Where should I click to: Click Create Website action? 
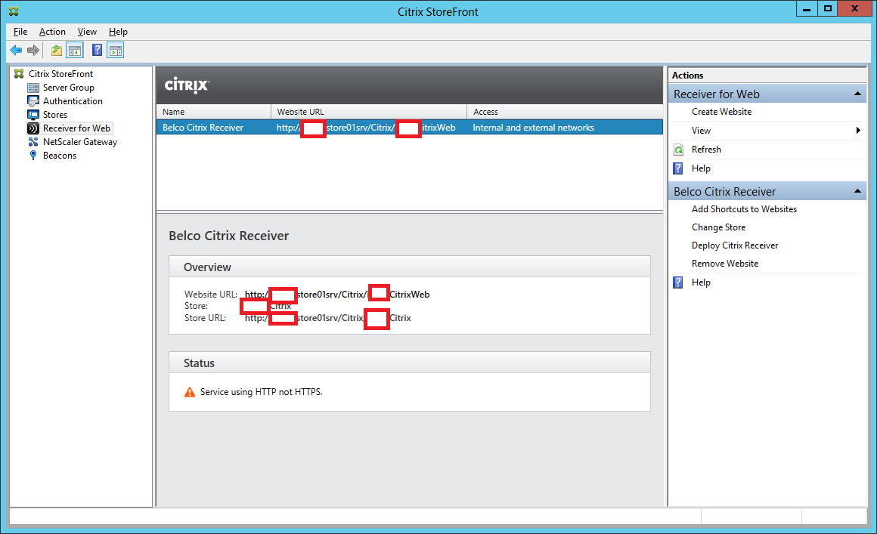(x=721, y=112)
